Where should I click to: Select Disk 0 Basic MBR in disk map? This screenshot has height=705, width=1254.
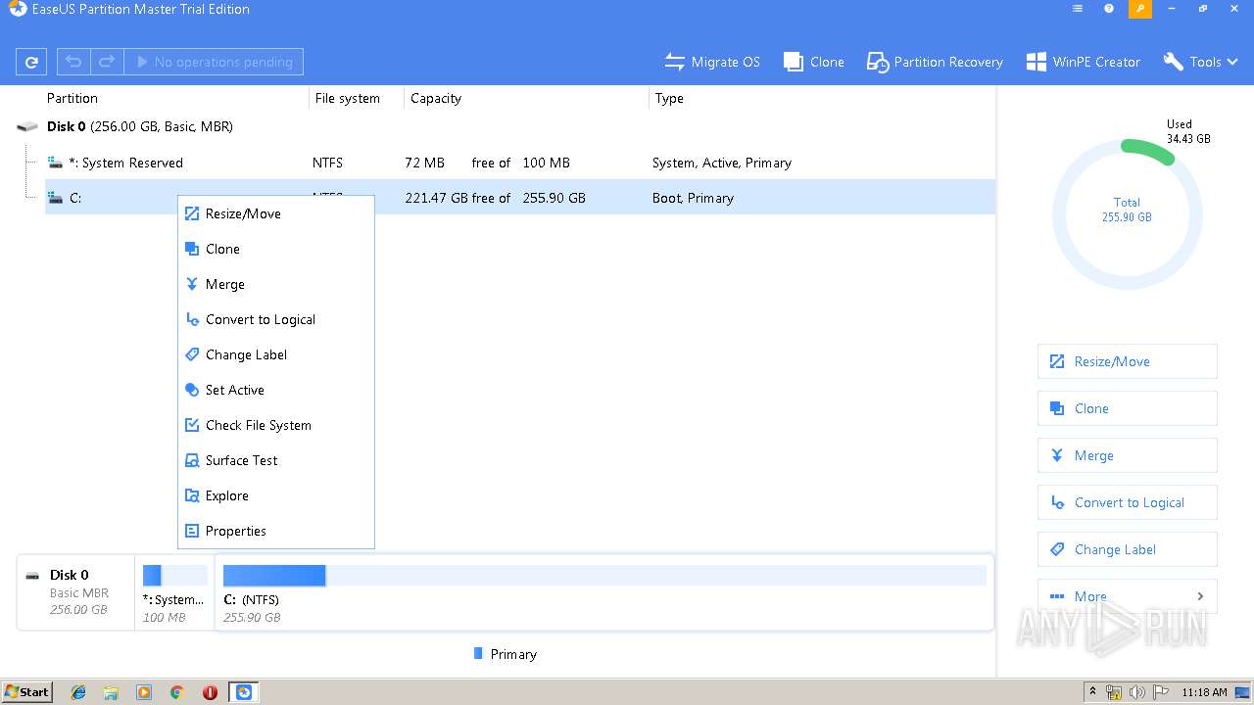click(x=76, y=592)
